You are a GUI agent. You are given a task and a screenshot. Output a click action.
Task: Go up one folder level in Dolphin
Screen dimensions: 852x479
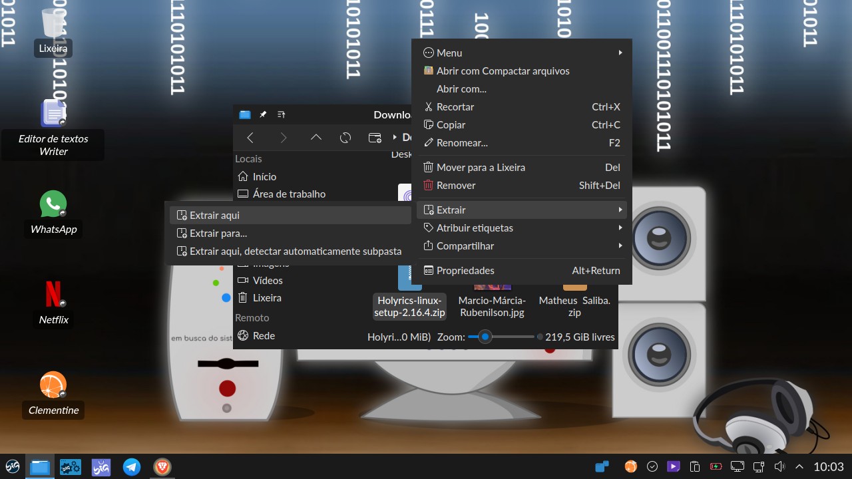pyautogui.click(x=316, y=138)
